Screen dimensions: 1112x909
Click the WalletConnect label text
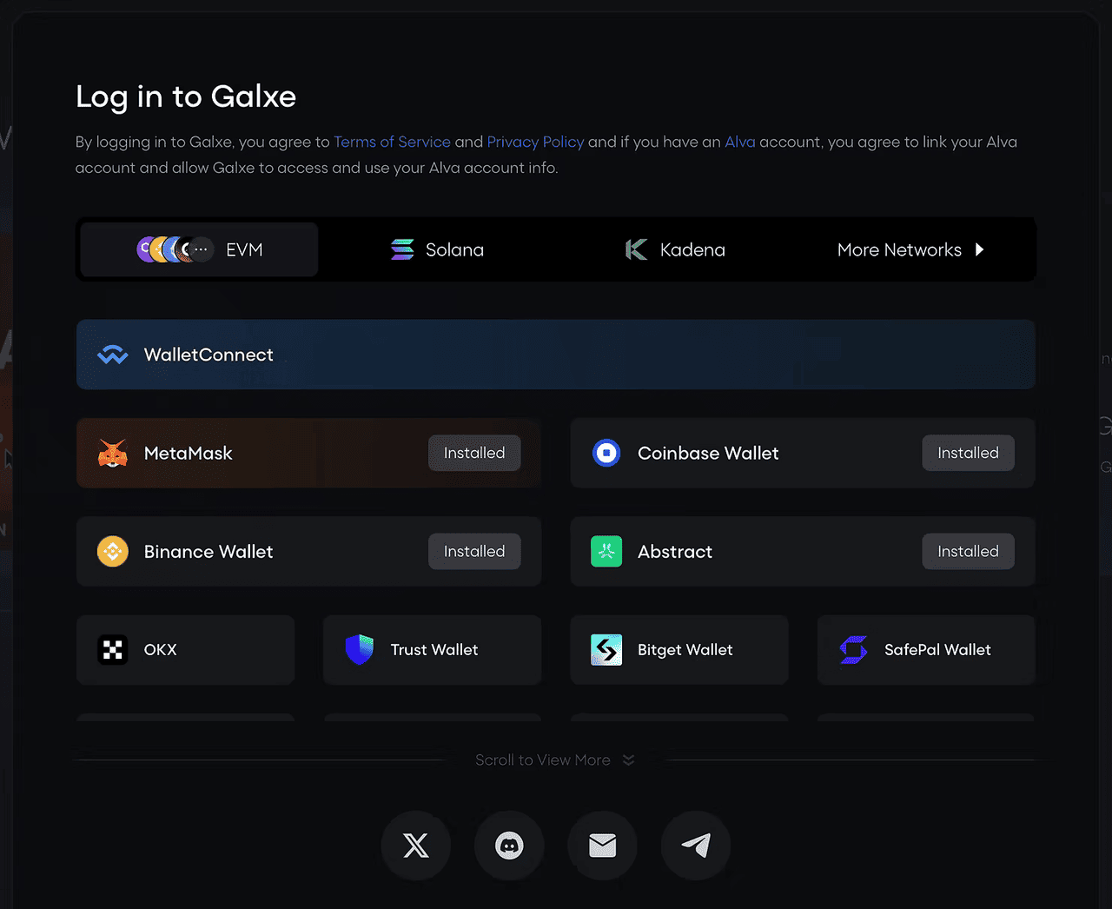[x=208, y=355]
